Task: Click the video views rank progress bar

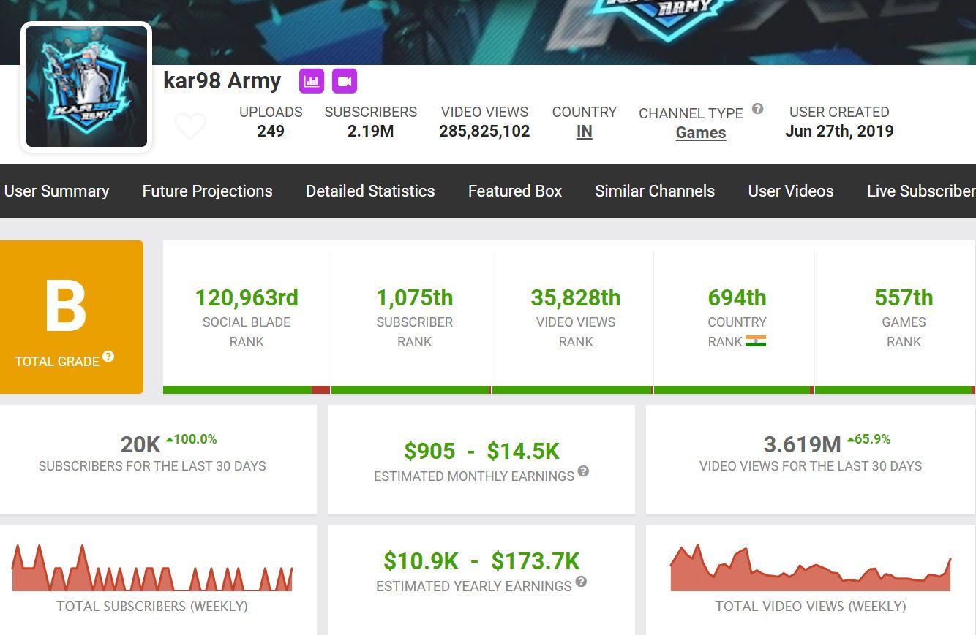Action: point(572,390)
